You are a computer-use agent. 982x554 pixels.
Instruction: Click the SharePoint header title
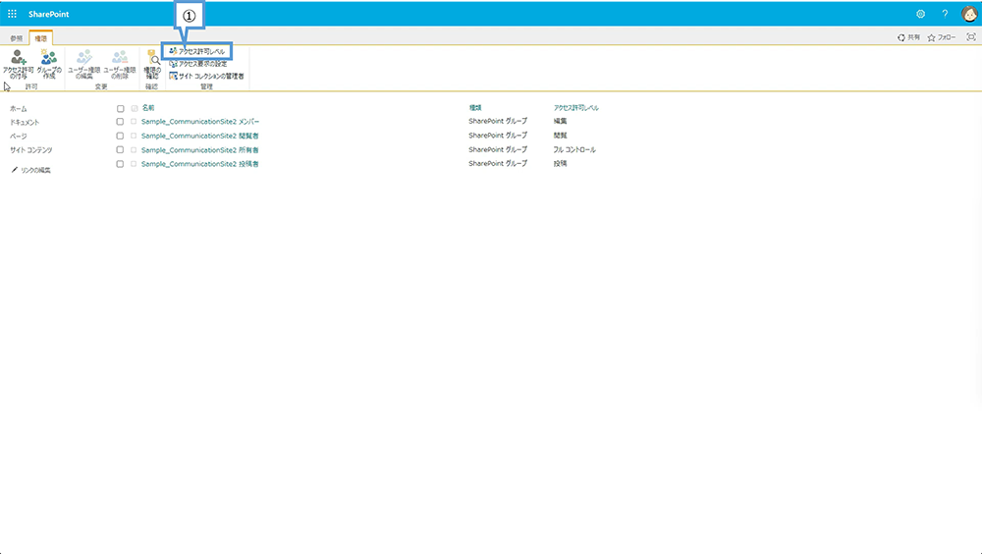(x=49, y=14)
